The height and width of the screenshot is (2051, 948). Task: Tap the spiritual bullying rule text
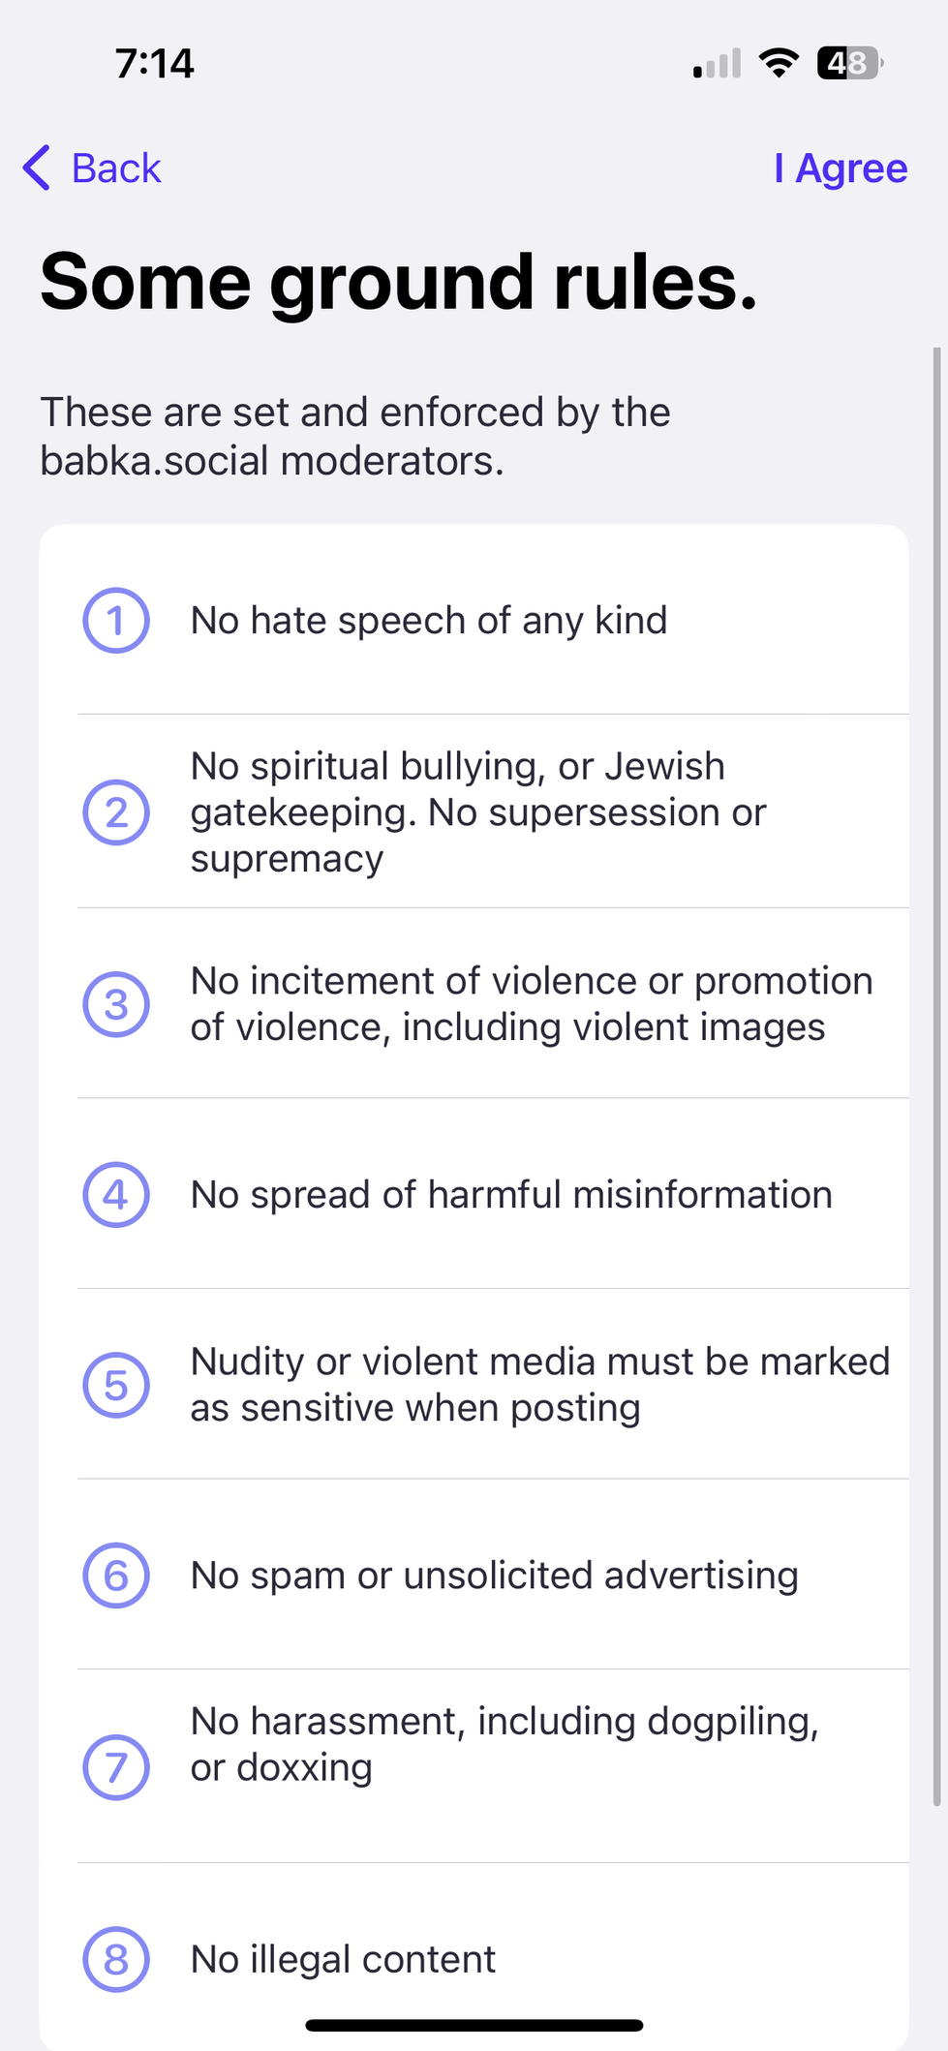click(478, 812)
